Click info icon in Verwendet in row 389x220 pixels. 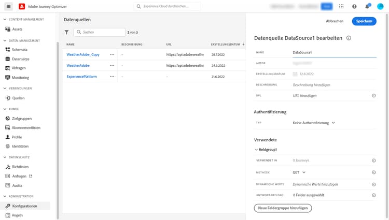tap(373, 160)
